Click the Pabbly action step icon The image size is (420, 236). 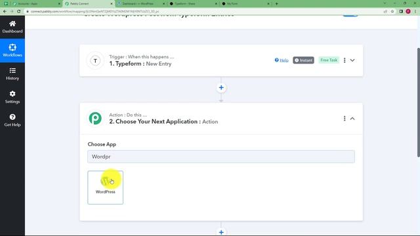tap(95, 118)
